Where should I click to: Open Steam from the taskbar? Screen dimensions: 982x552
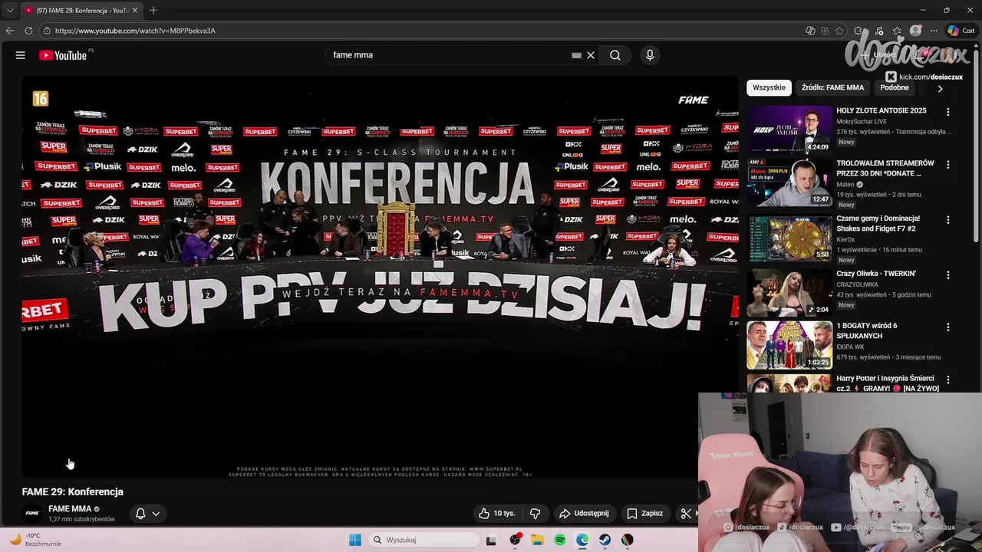(605, 540)
